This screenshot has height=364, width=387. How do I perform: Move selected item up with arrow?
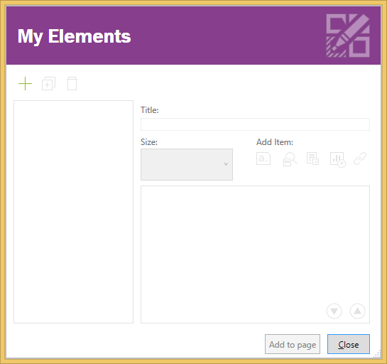tap(357, 311)
